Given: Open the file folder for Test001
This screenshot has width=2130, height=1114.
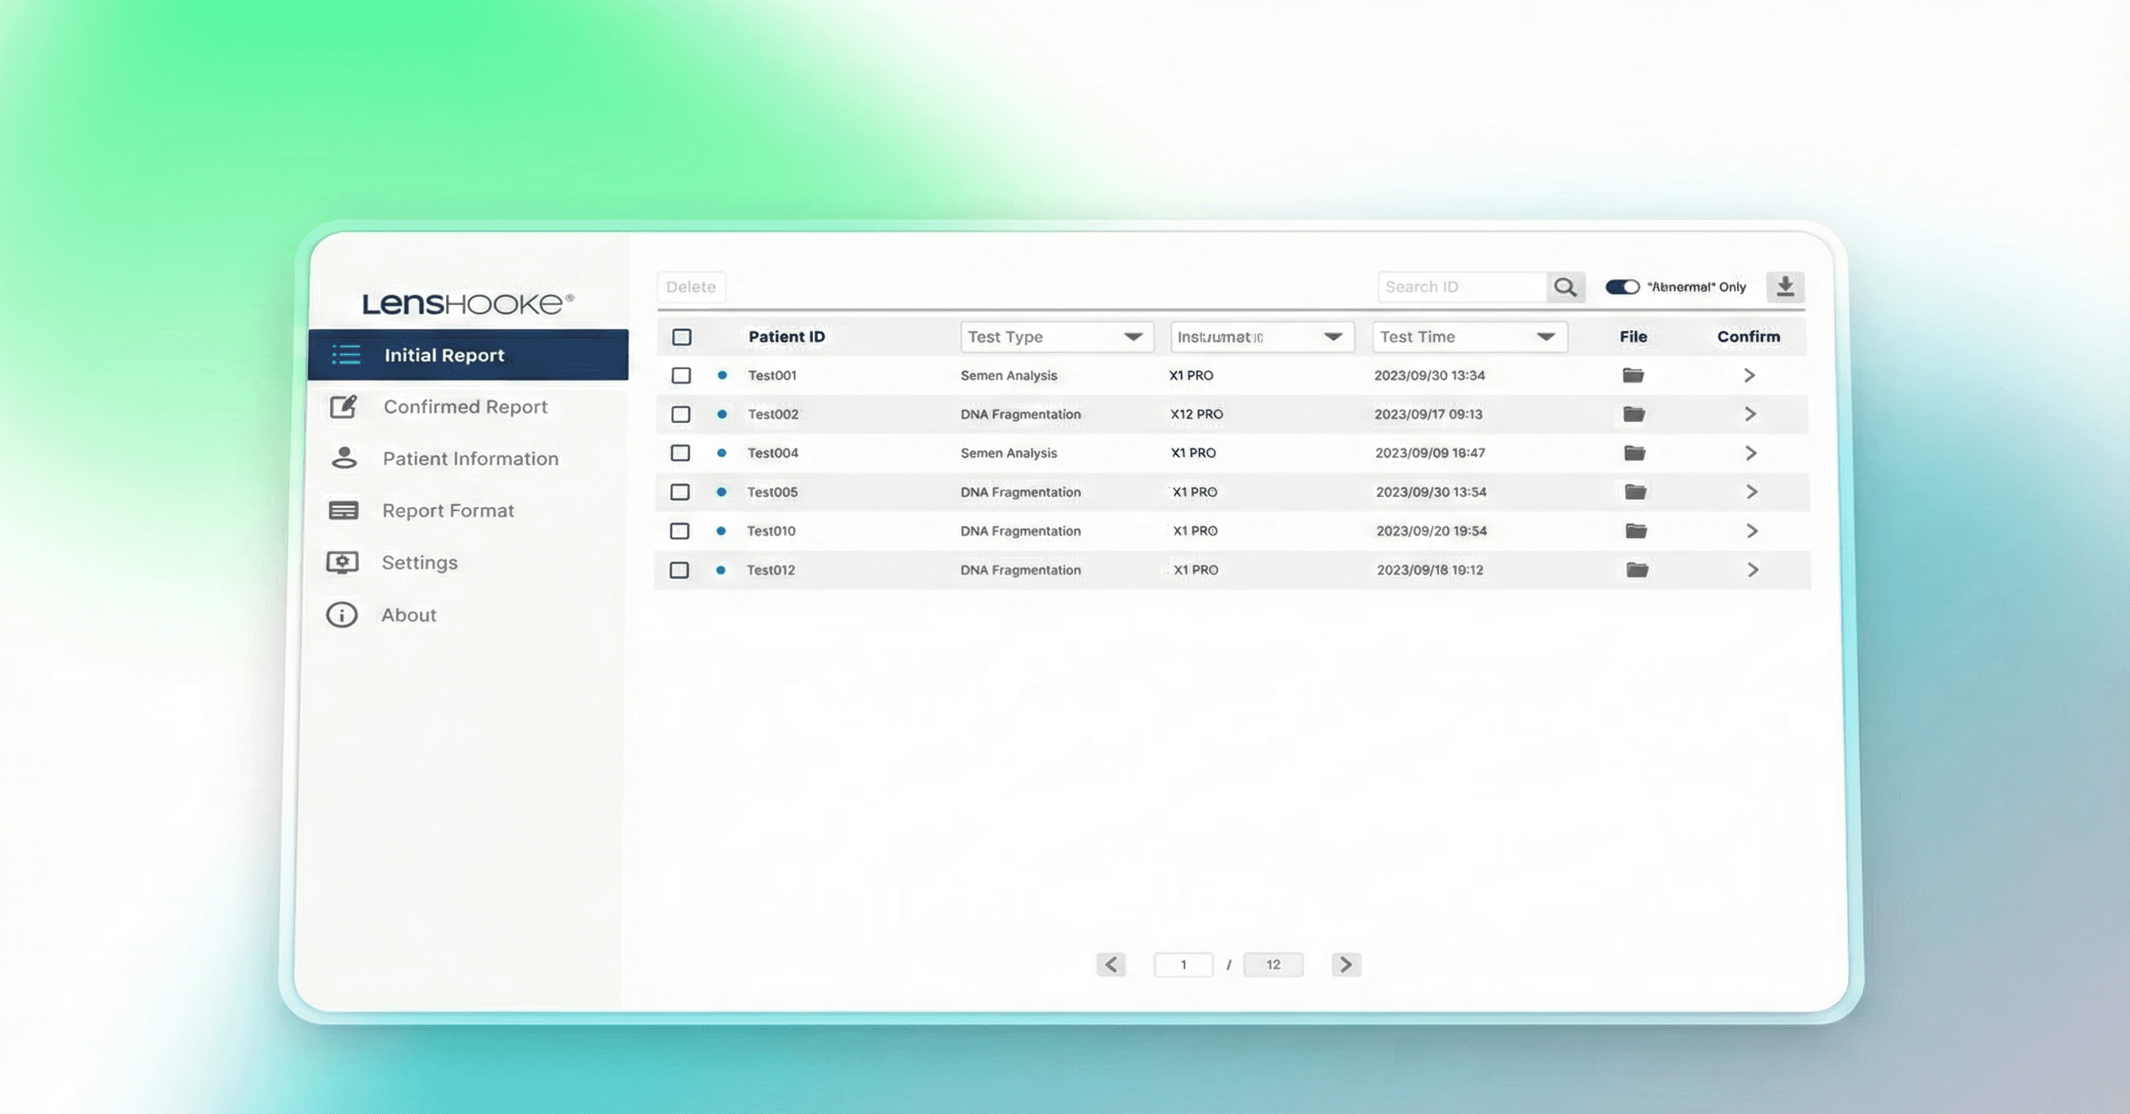Looking at the screenshot, I should 1632,376.
